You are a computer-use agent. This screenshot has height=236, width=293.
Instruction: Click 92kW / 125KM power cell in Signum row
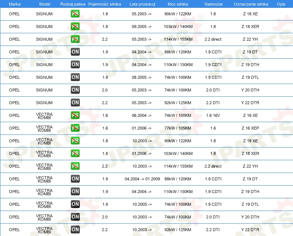point(178,103)
